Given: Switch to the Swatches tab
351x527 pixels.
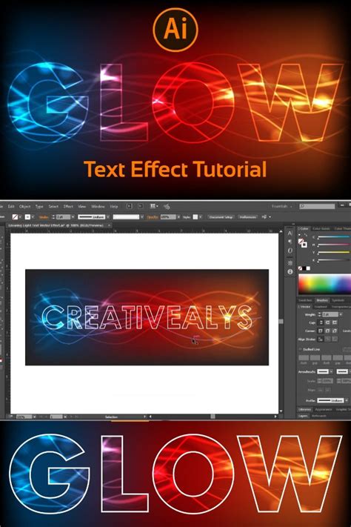Looking at the screenshot, I should pos(305,300).
